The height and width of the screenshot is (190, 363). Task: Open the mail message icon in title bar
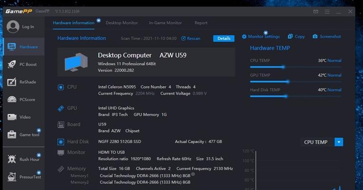click(315, 11)
